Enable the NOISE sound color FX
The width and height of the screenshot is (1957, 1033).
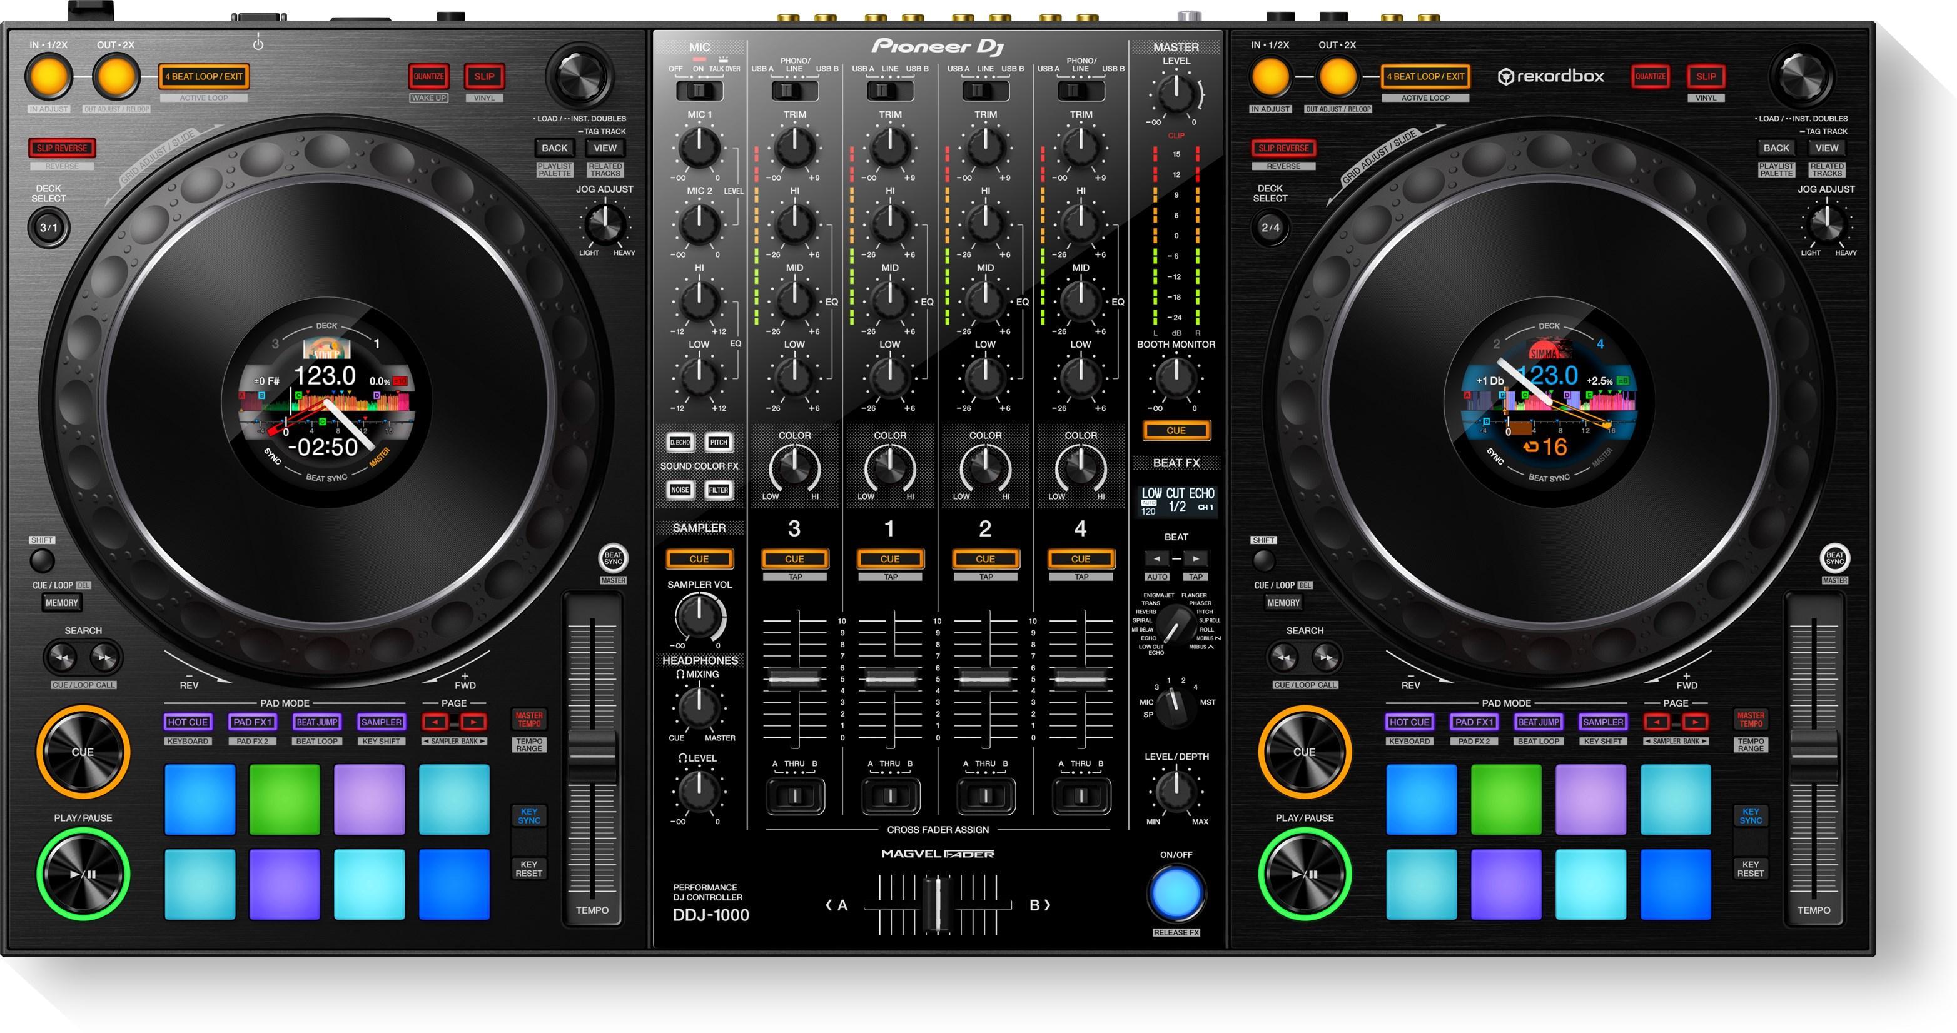pyautogui.click(x=680, y=490)
